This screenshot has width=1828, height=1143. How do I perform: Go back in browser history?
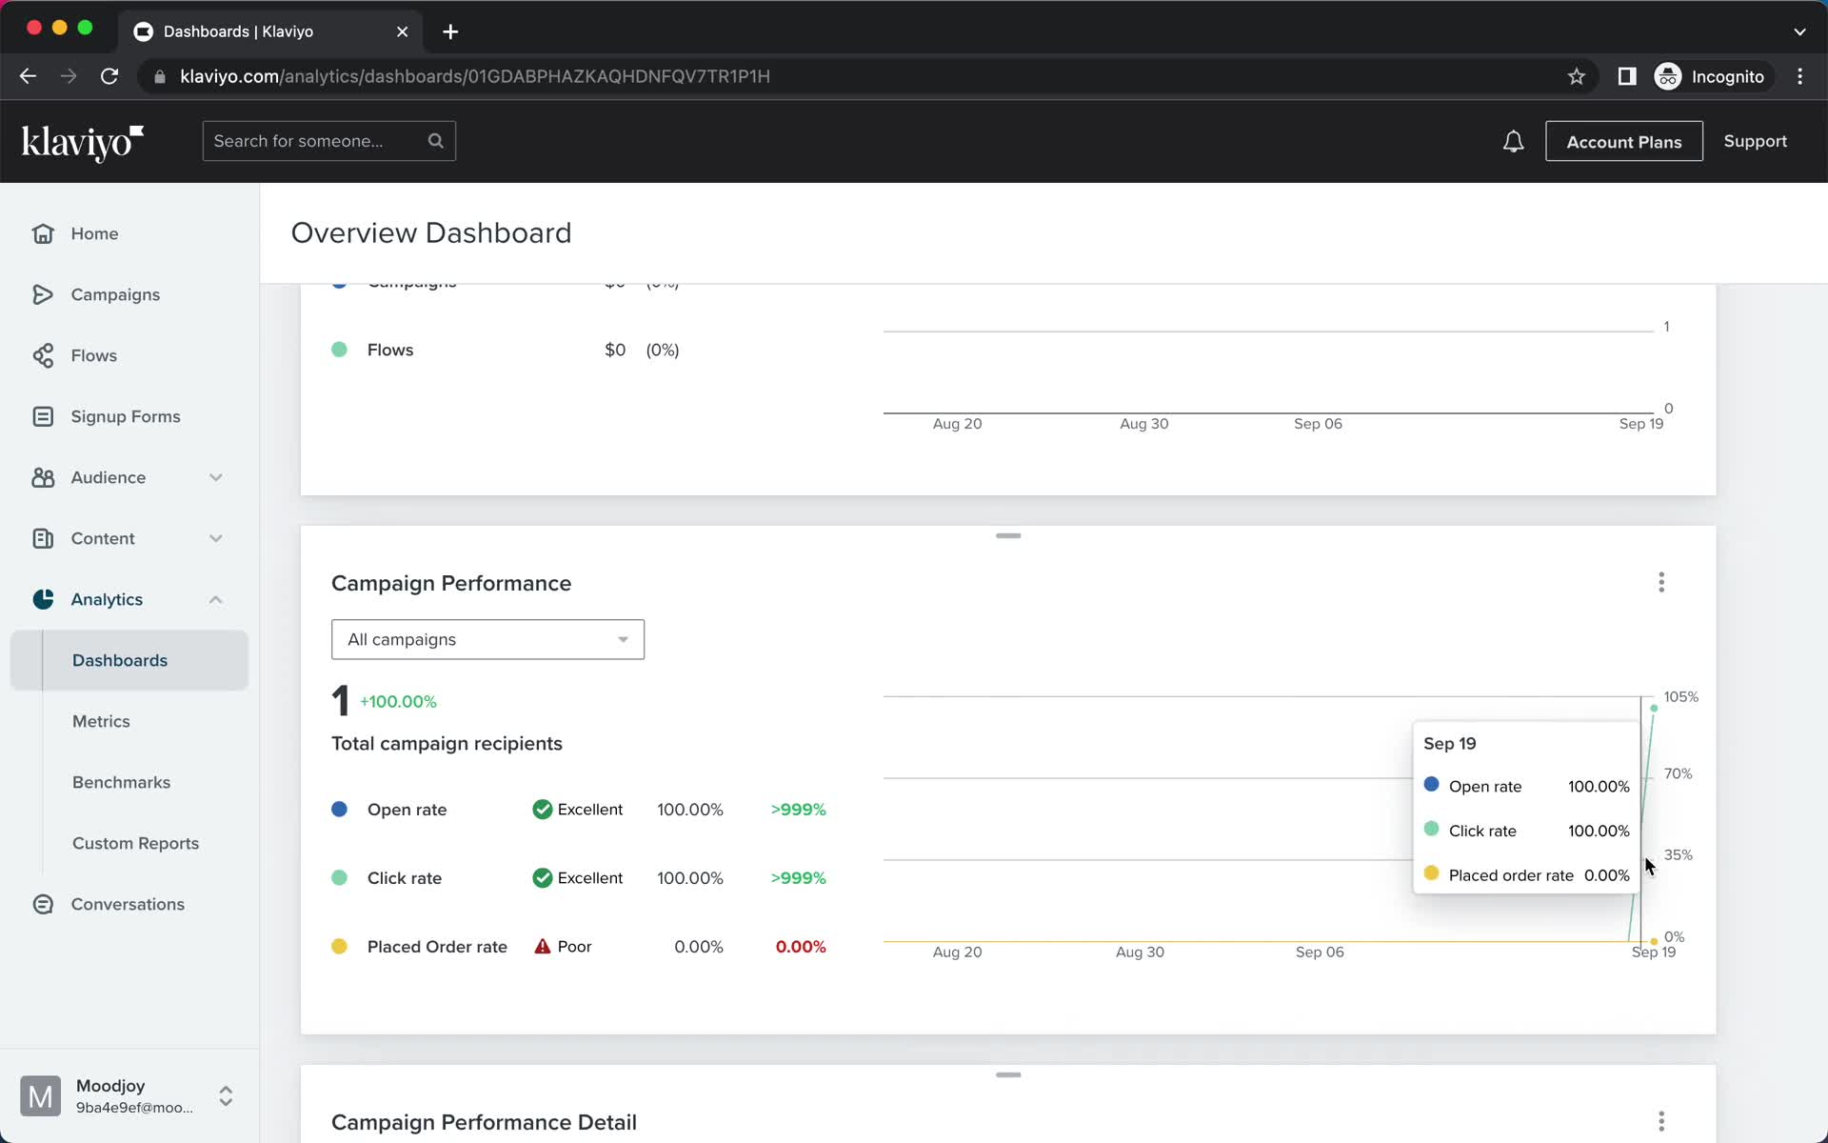pos(28,76)
